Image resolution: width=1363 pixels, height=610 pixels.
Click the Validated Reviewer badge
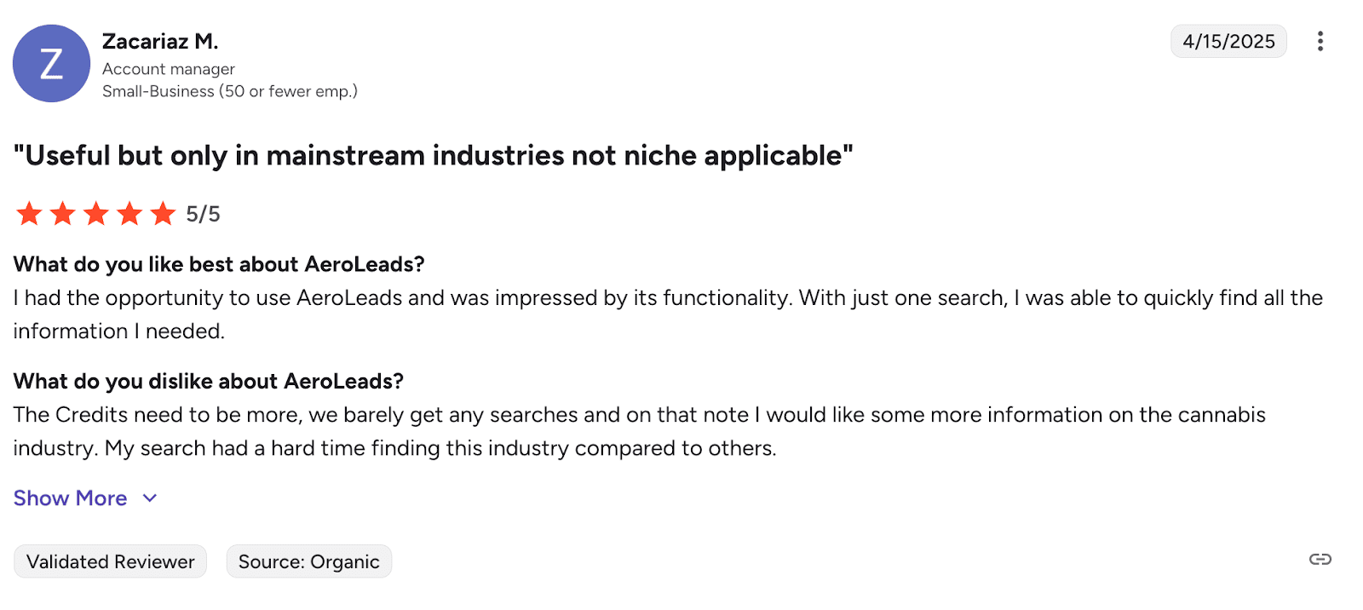point(110,562)
